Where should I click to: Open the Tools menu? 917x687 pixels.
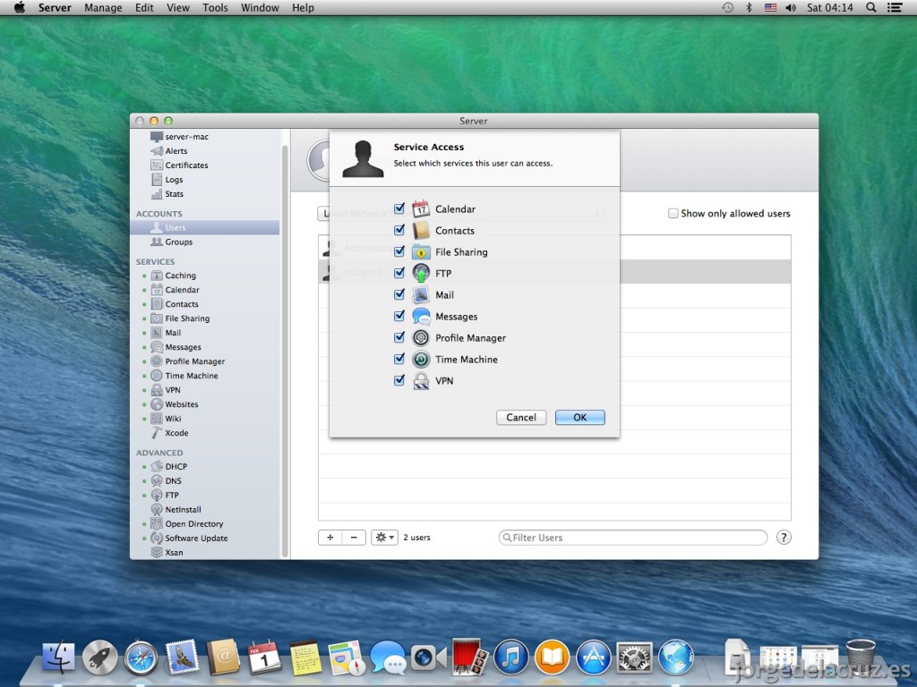tap(215, 7)
